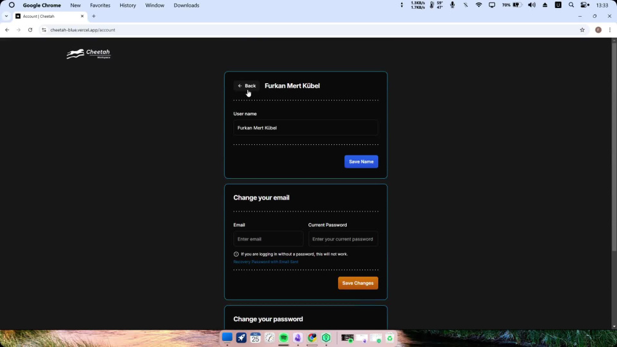Click the circle system logo in menu bar
The image size is (617, 347).
point(11,5)
